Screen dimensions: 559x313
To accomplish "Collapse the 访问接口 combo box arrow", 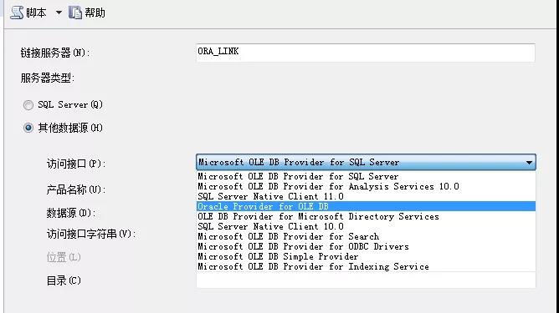I will click(x=529, y=163).
